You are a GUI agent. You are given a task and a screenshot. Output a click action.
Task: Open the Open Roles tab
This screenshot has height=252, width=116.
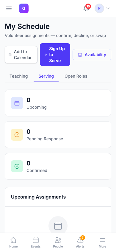pos(76,76)
